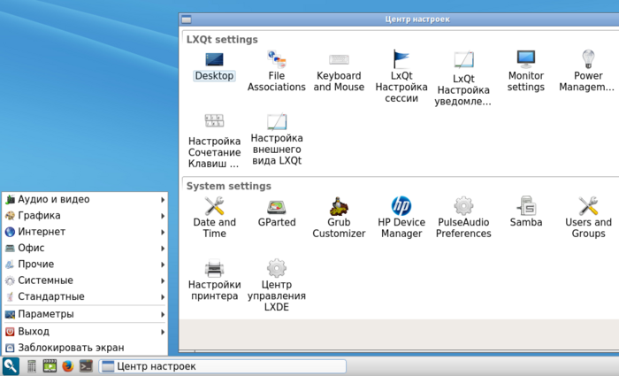This screenshot has height=376, width=619.
Task: Launch GParted partition editor
Action: pyautogui.click(x=276, y=213)
